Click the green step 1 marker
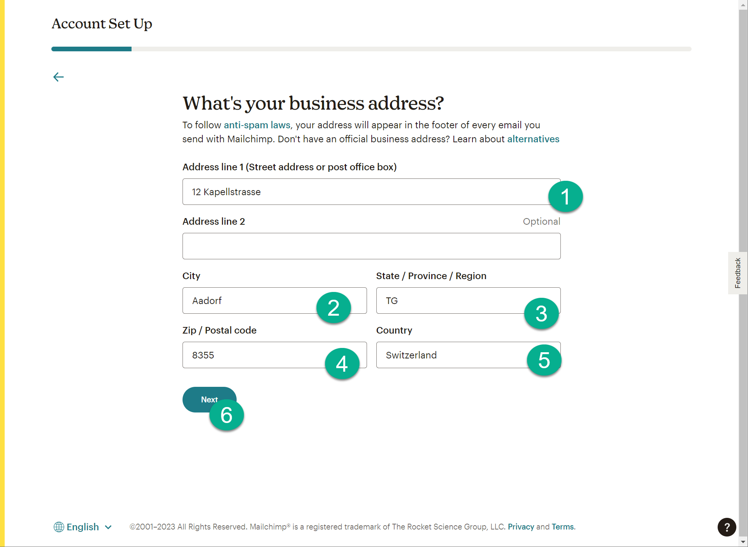This screenshot has width=748, height=547. [x=565, y=197]
